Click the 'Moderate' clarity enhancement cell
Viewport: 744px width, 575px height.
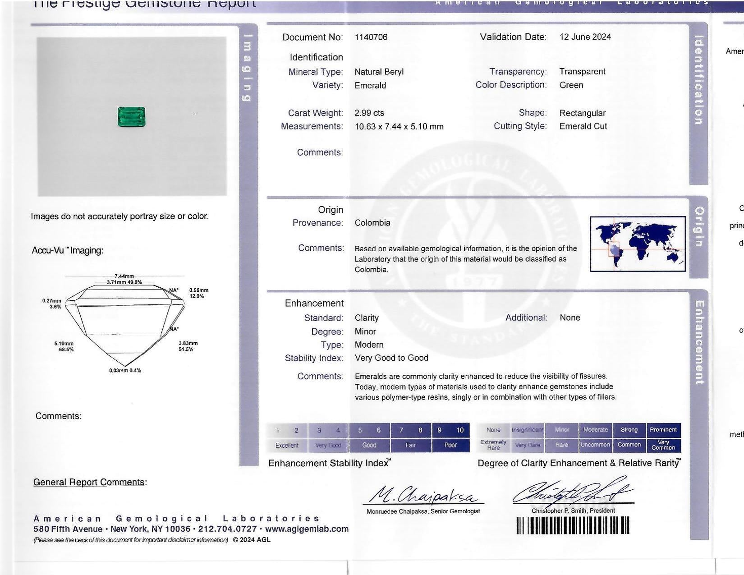click(x=595, y=430)
